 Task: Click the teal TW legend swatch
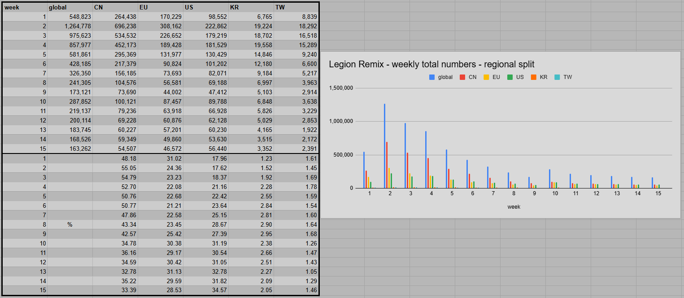(558, 77)
